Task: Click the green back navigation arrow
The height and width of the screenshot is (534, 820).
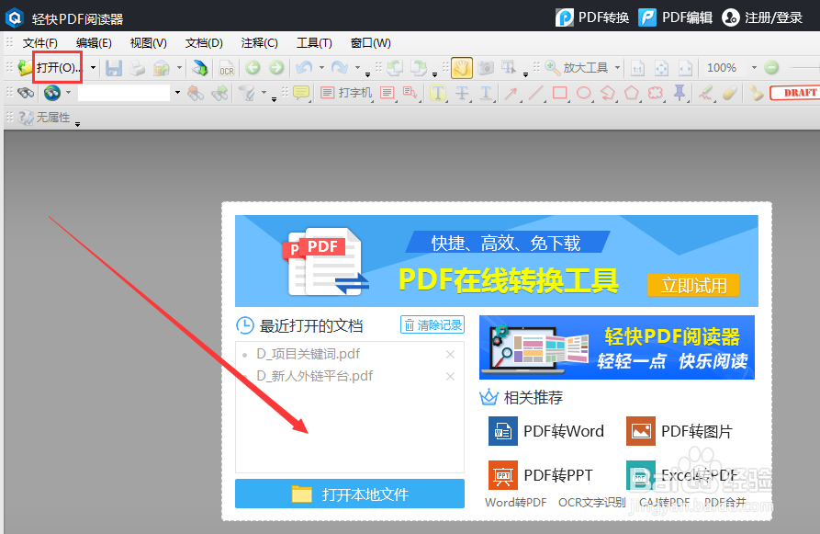Action: (253, 67)
